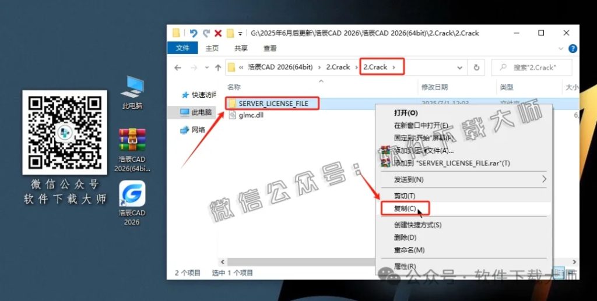Screen dimensions: 597x301
Task: Choose 添加到 "SERVER_LICENSE_FILE.rar"(T)
Action: point(463,163)
